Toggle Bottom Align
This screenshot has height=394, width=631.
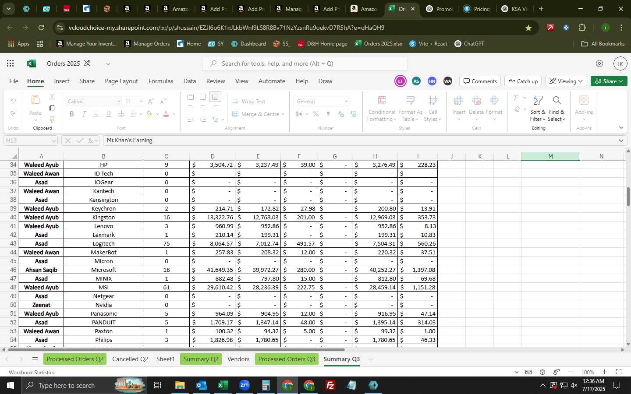(x=215, y=97)
